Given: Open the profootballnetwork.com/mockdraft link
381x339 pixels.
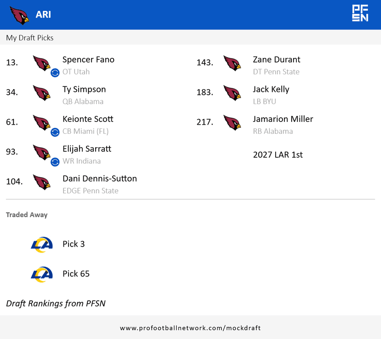Looking at the screenshot, I should pos(190,328).
